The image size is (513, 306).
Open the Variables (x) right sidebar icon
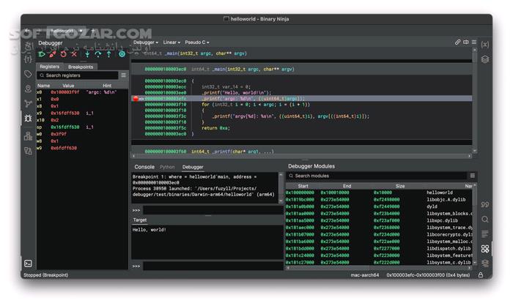point(485,45)
